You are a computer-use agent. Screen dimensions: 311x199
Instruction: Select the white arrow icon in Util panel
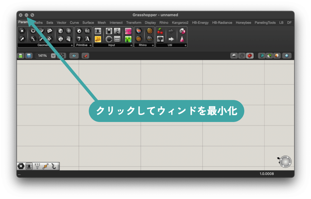click(171, 39)
